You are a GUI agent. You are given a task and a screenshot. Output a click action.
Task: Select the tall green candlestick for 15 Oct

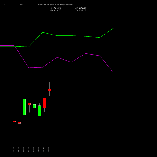24,107
